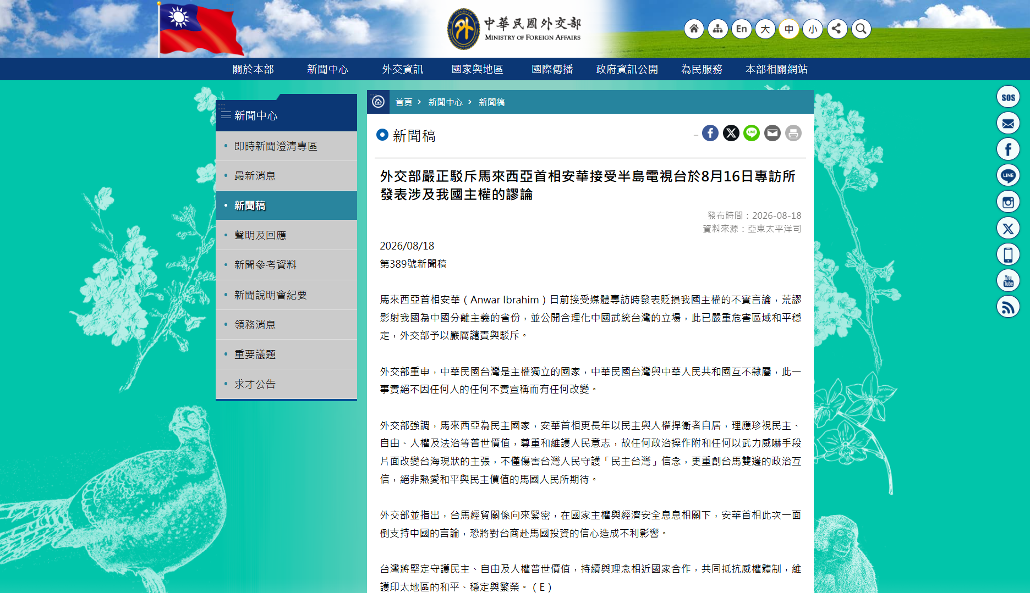
Task: Set font size to large (大)
Action: point(765,29)
